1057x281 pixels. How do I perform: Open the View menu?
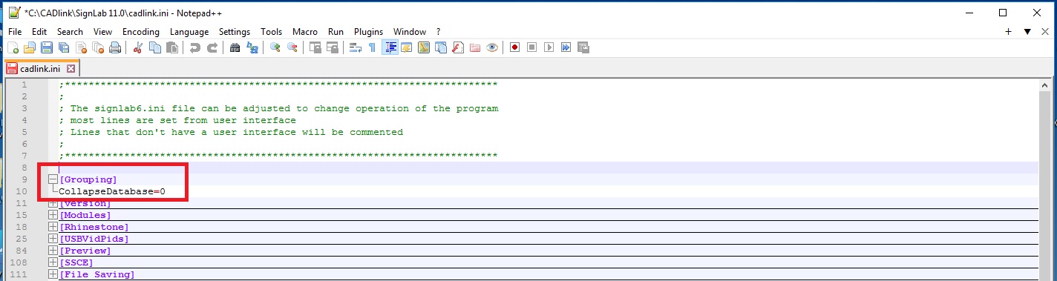coord(102,32)
